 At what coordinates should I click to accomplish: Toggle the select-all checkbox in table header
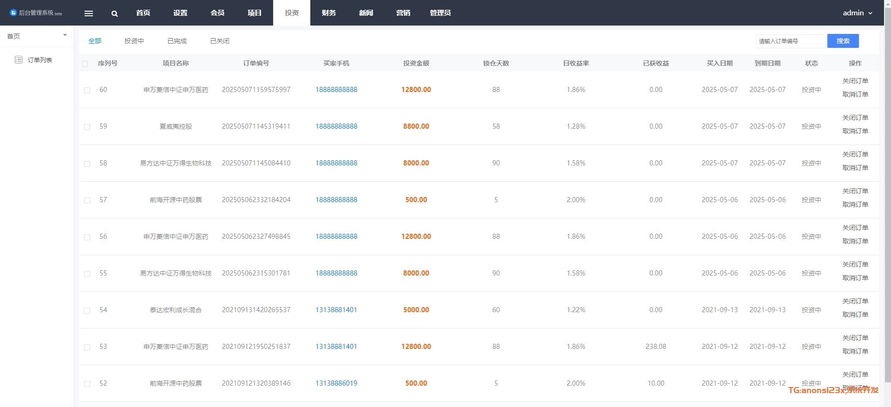tap(85, 64)
